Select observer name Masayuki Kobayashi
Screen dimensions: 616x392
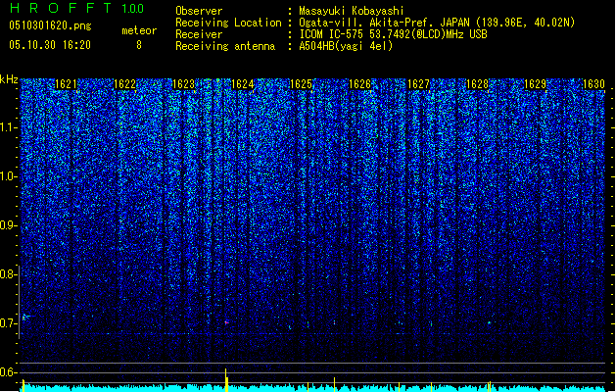(352, 11)
